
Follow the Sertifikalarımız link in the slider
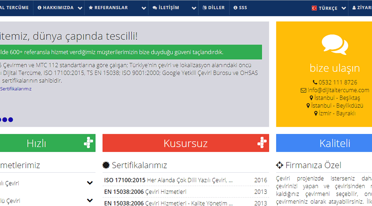tap(16, 89)
